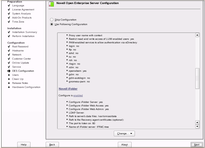Select the Use Following Configuration option

52,24
